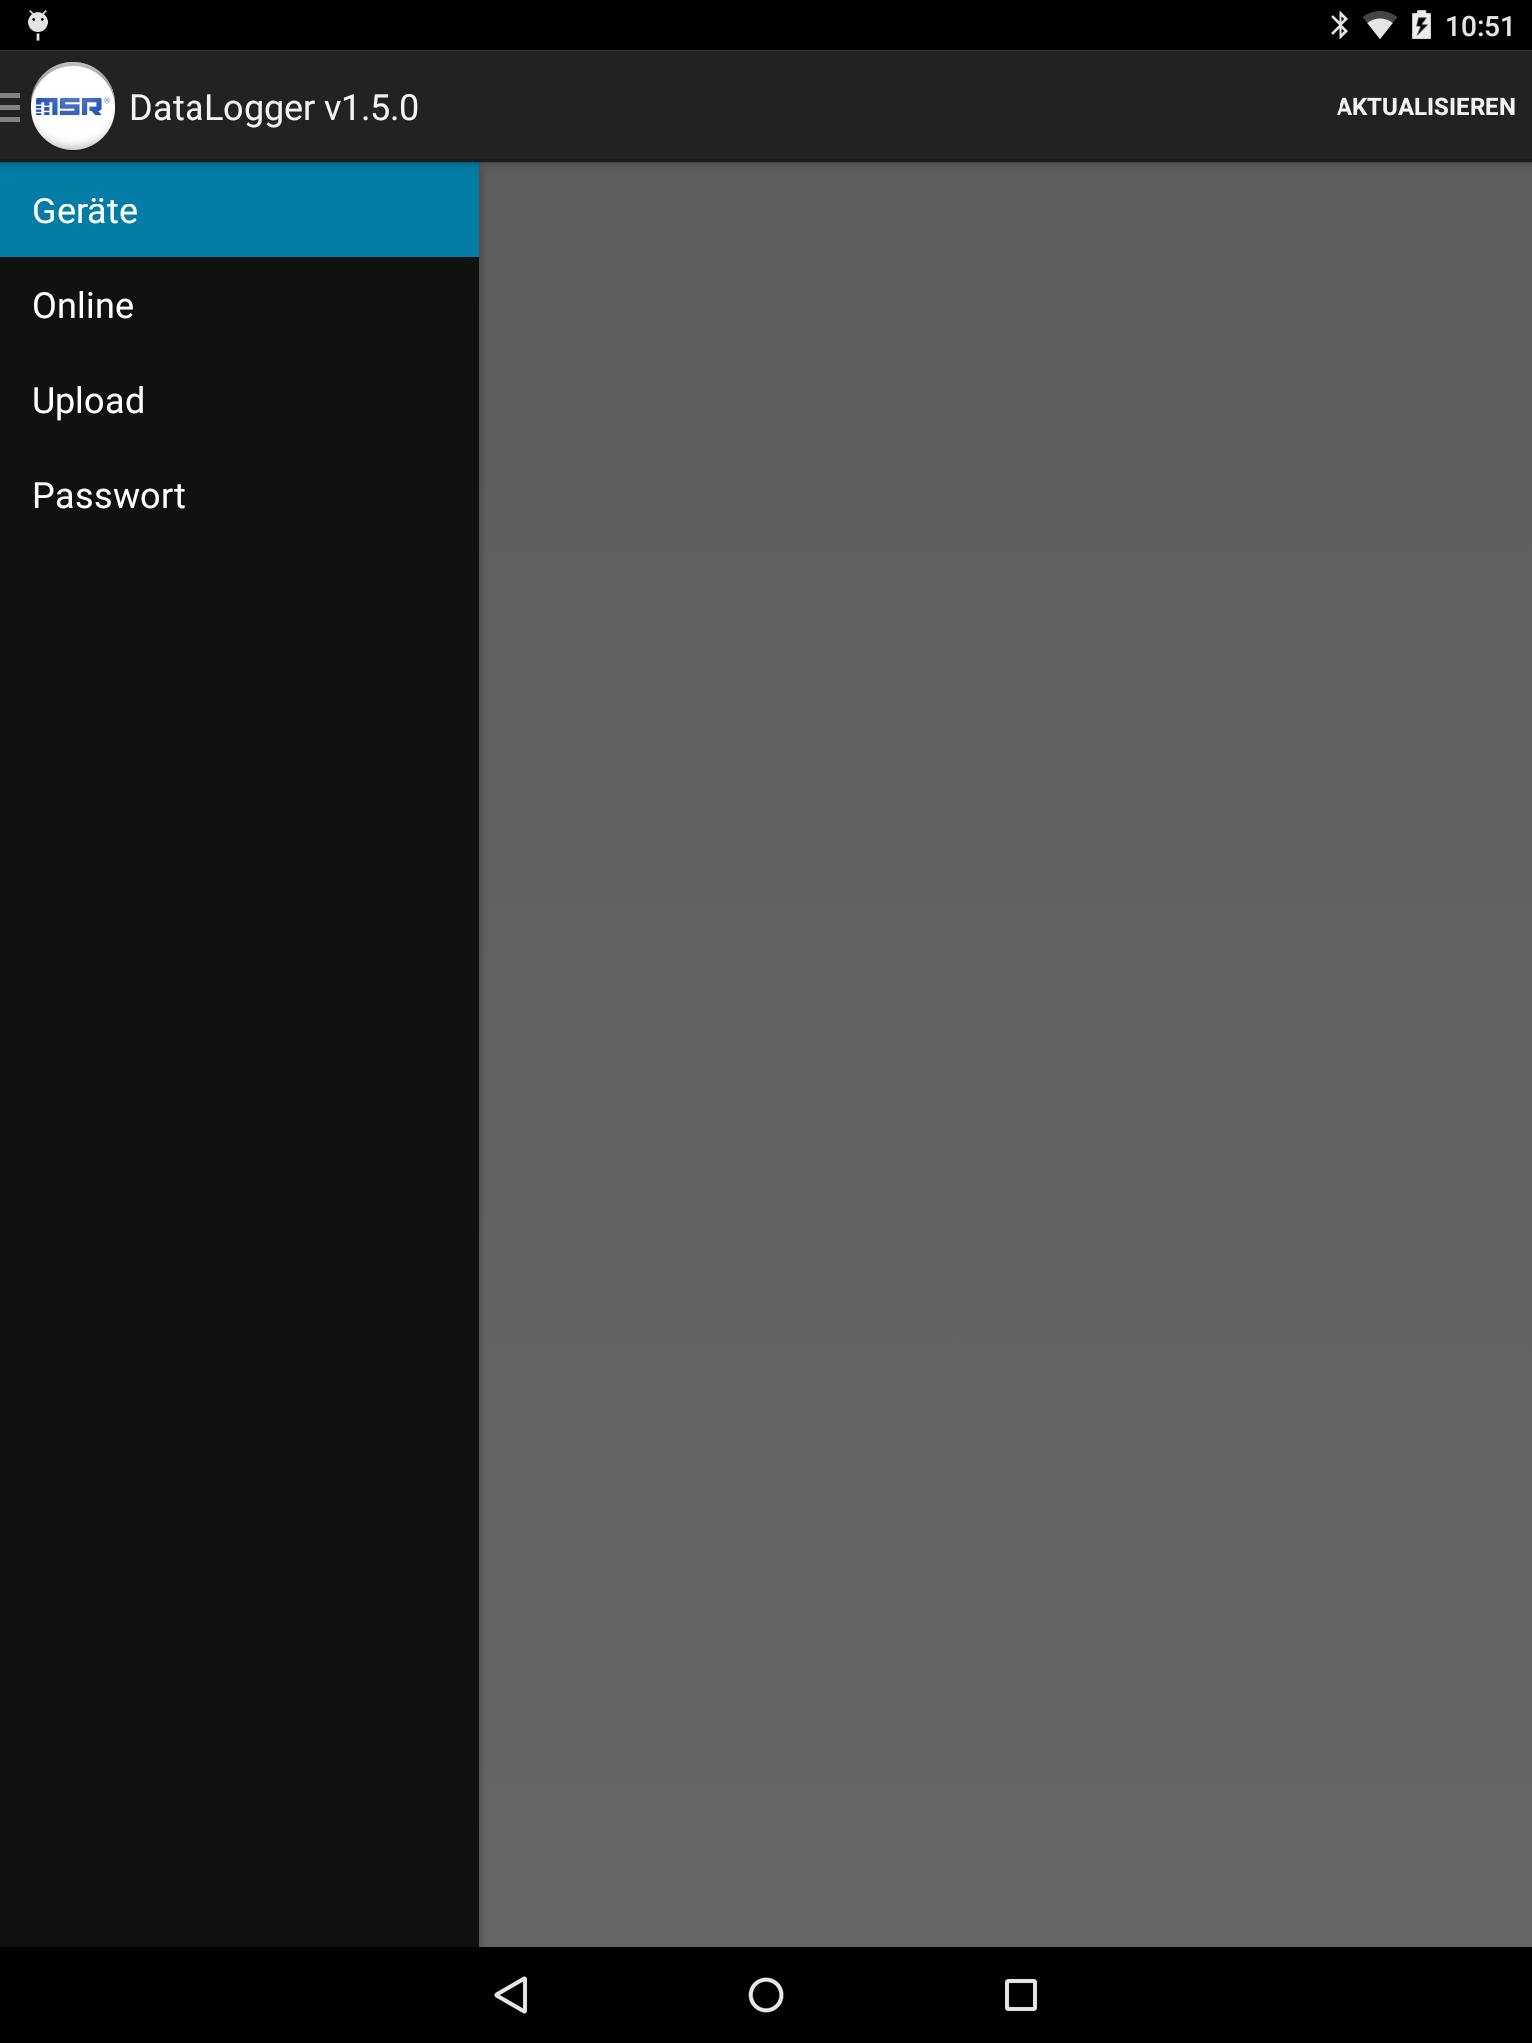Open the Online drawer item

tap(239, 305)
